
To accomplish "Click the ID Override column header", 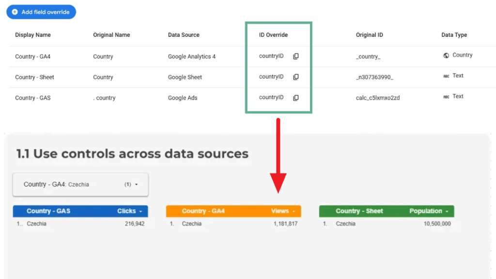I will pyautogui.click(x=273, y=35).
